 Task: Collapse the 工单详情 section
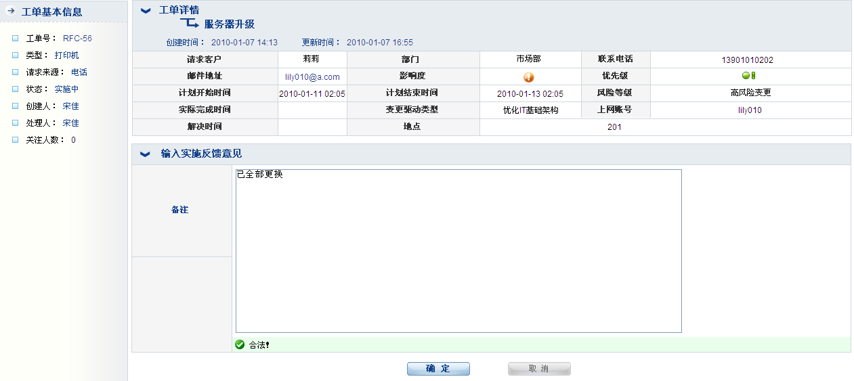[145, 10]
